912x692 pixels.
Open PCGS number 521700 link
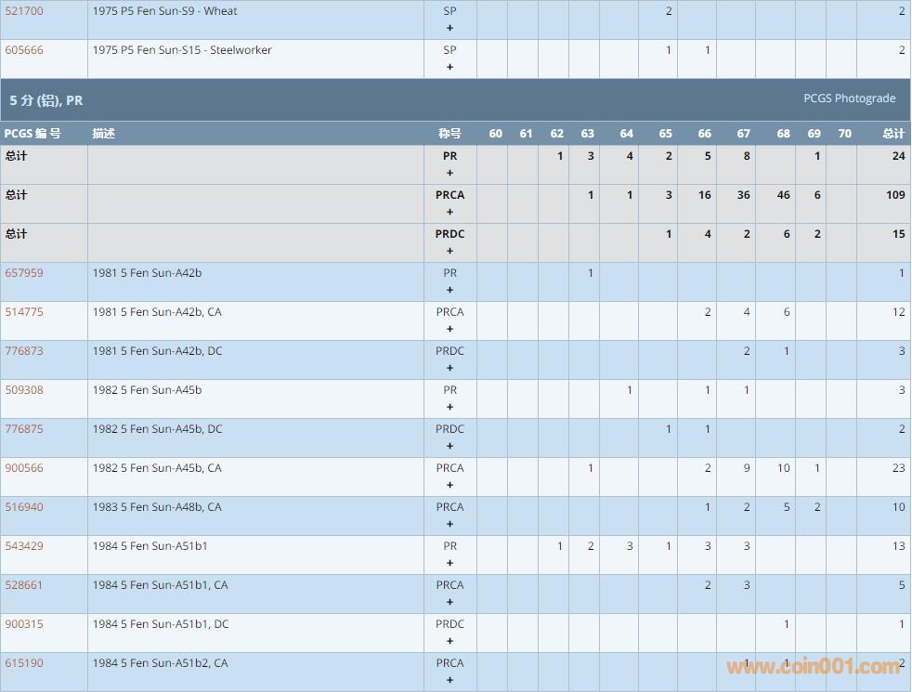(x=24, y=11)
